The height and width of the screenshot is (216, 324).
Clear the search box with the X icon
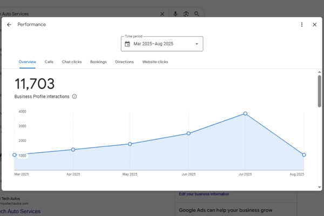(163, 14)
